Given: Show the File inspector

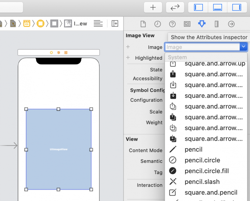Looking at the screenshot, I should 143,24.
